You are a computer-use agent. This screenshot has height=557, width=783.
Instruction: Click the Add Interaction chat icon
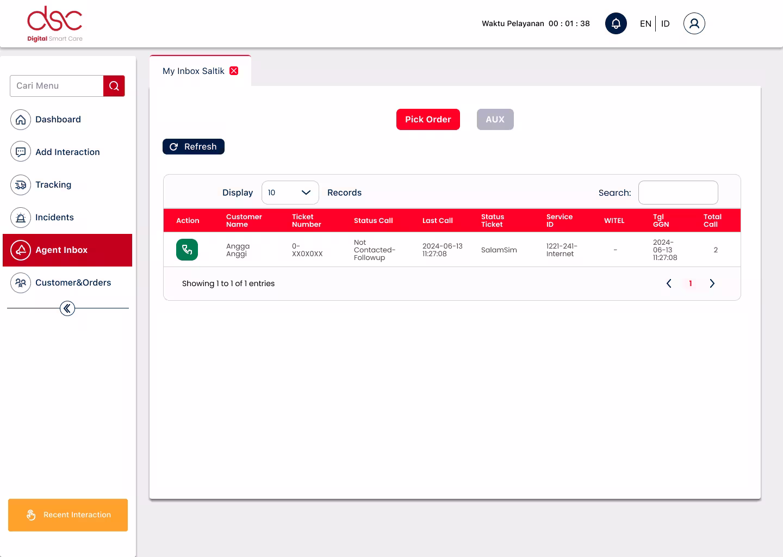point(21,152)
